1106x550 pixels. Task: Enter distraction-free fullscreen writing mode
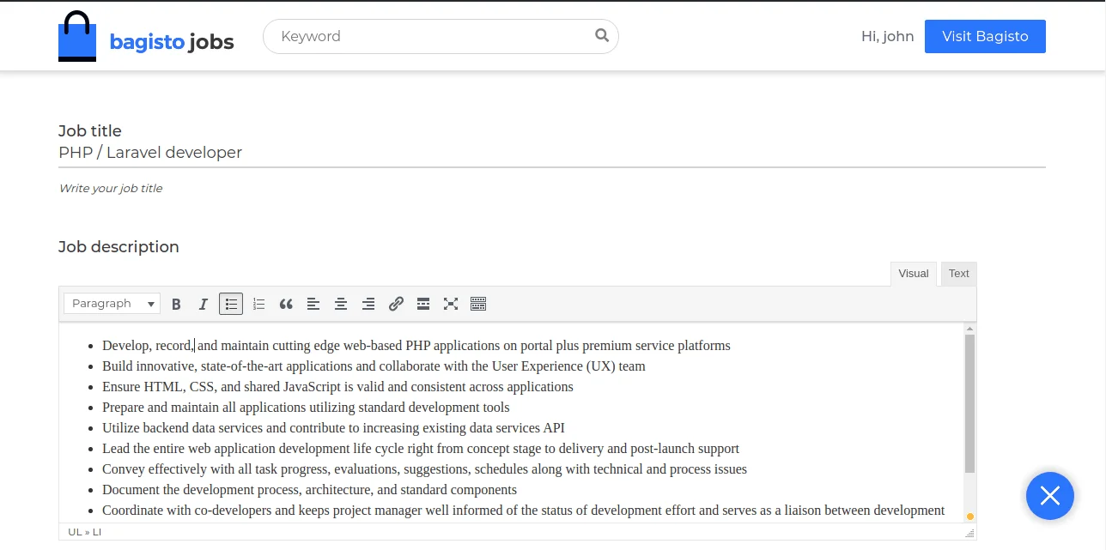point(451,303)
